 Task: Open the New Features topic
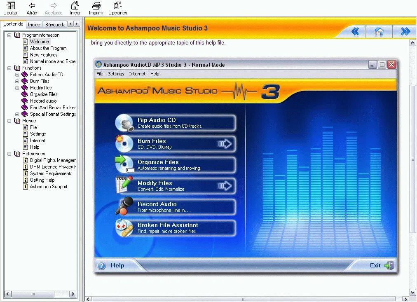pyautogui.click(x=44, y=55)
